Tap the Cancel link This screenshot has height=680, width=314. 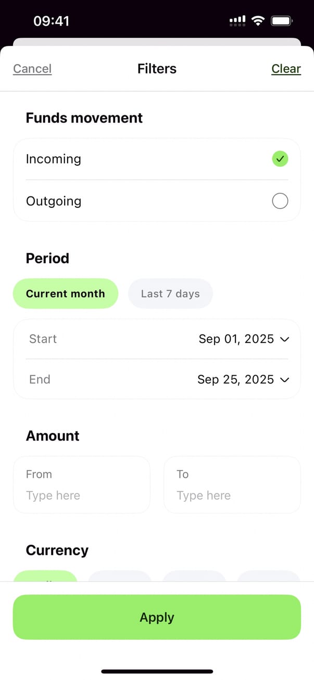pos(32,69)
